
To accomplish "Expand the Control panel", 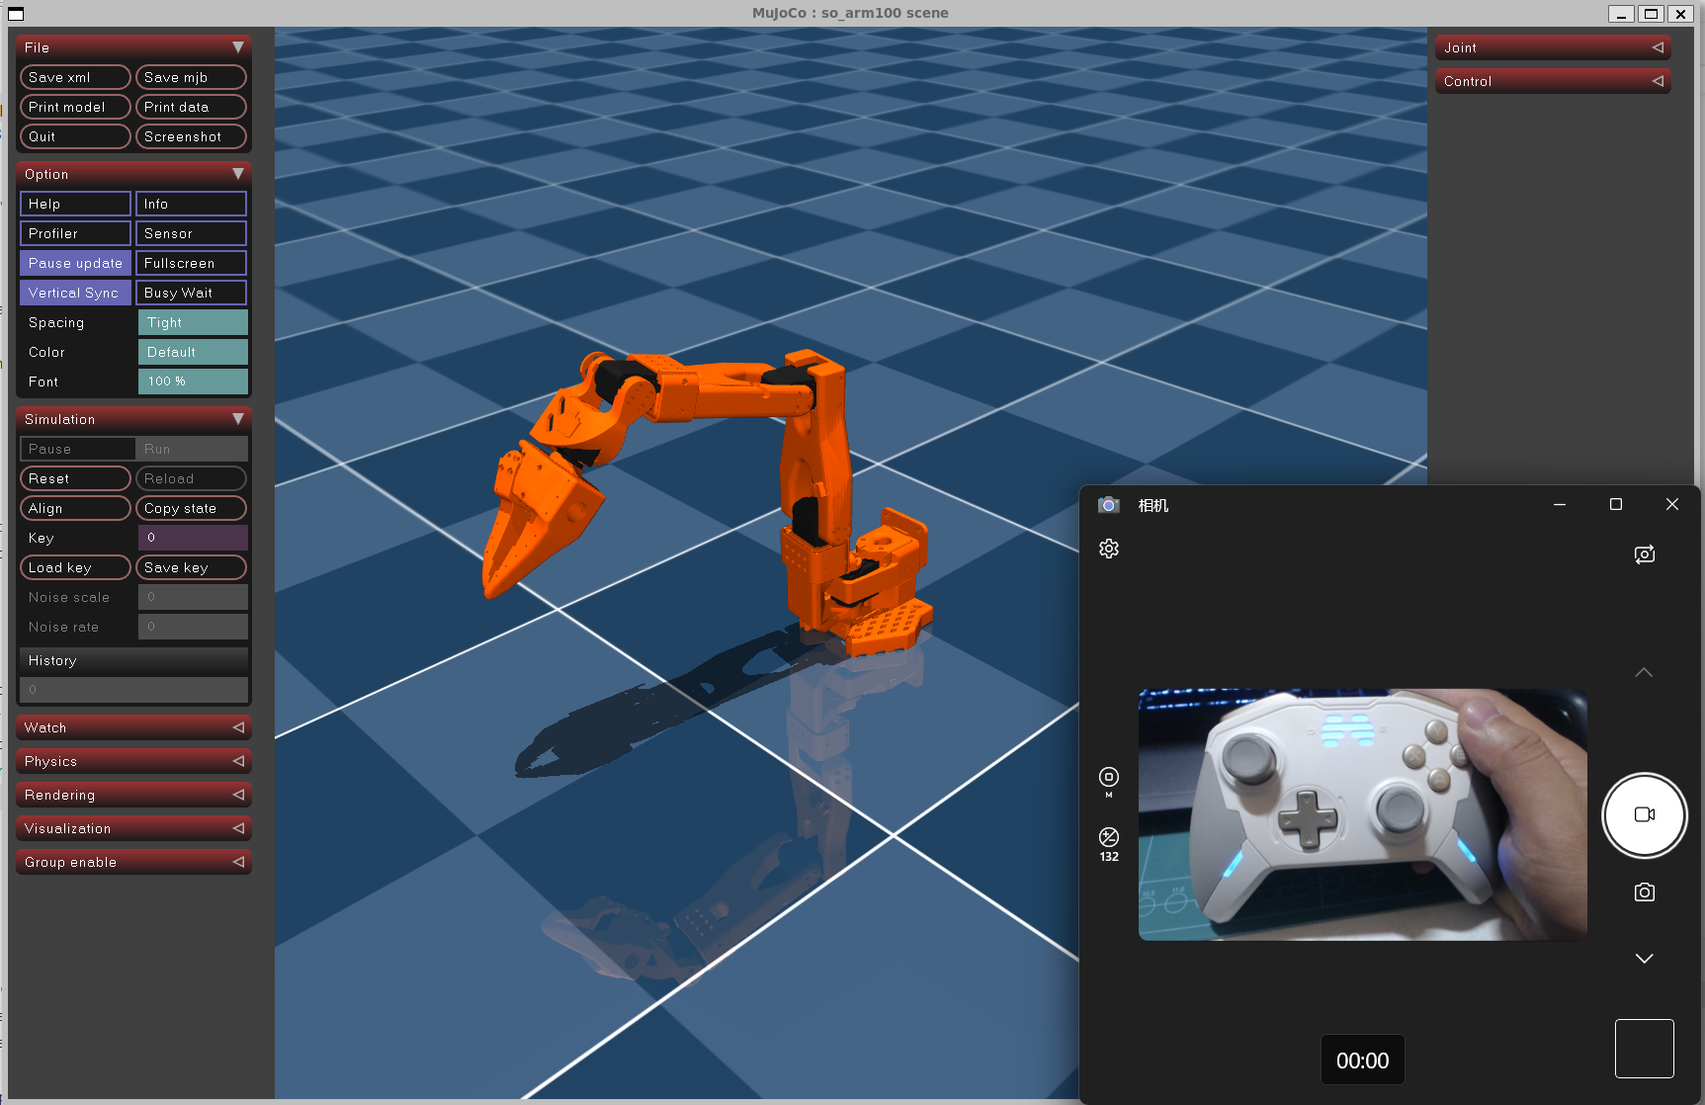I will click(x=1553, y=81).
